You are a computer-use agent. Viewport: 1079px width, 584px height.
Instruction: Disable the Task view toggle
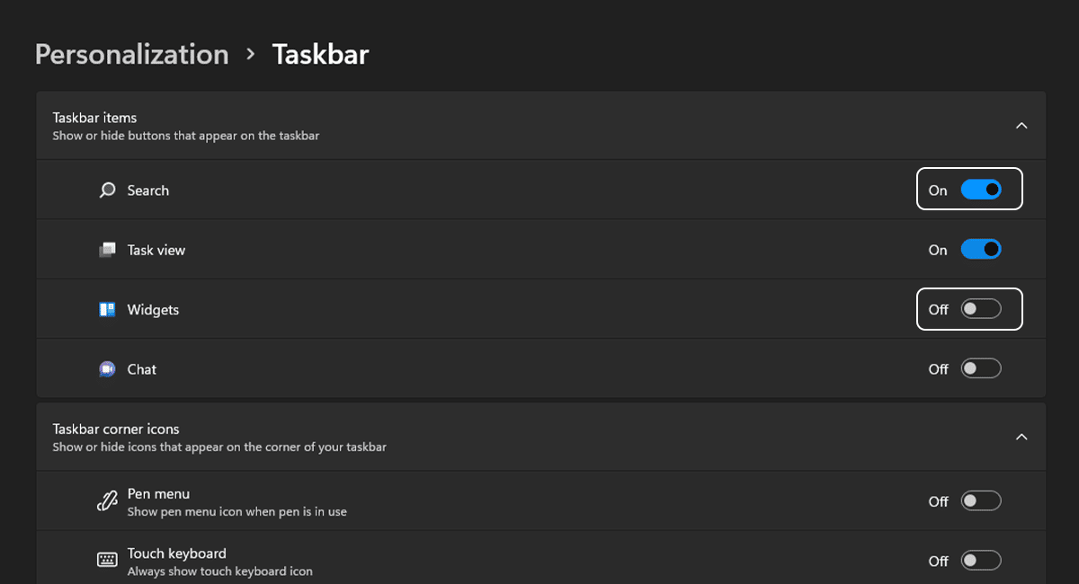pos(980,250)
